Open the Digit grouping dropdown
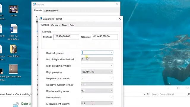Screen dimensions: 190x107 [111, 72]
